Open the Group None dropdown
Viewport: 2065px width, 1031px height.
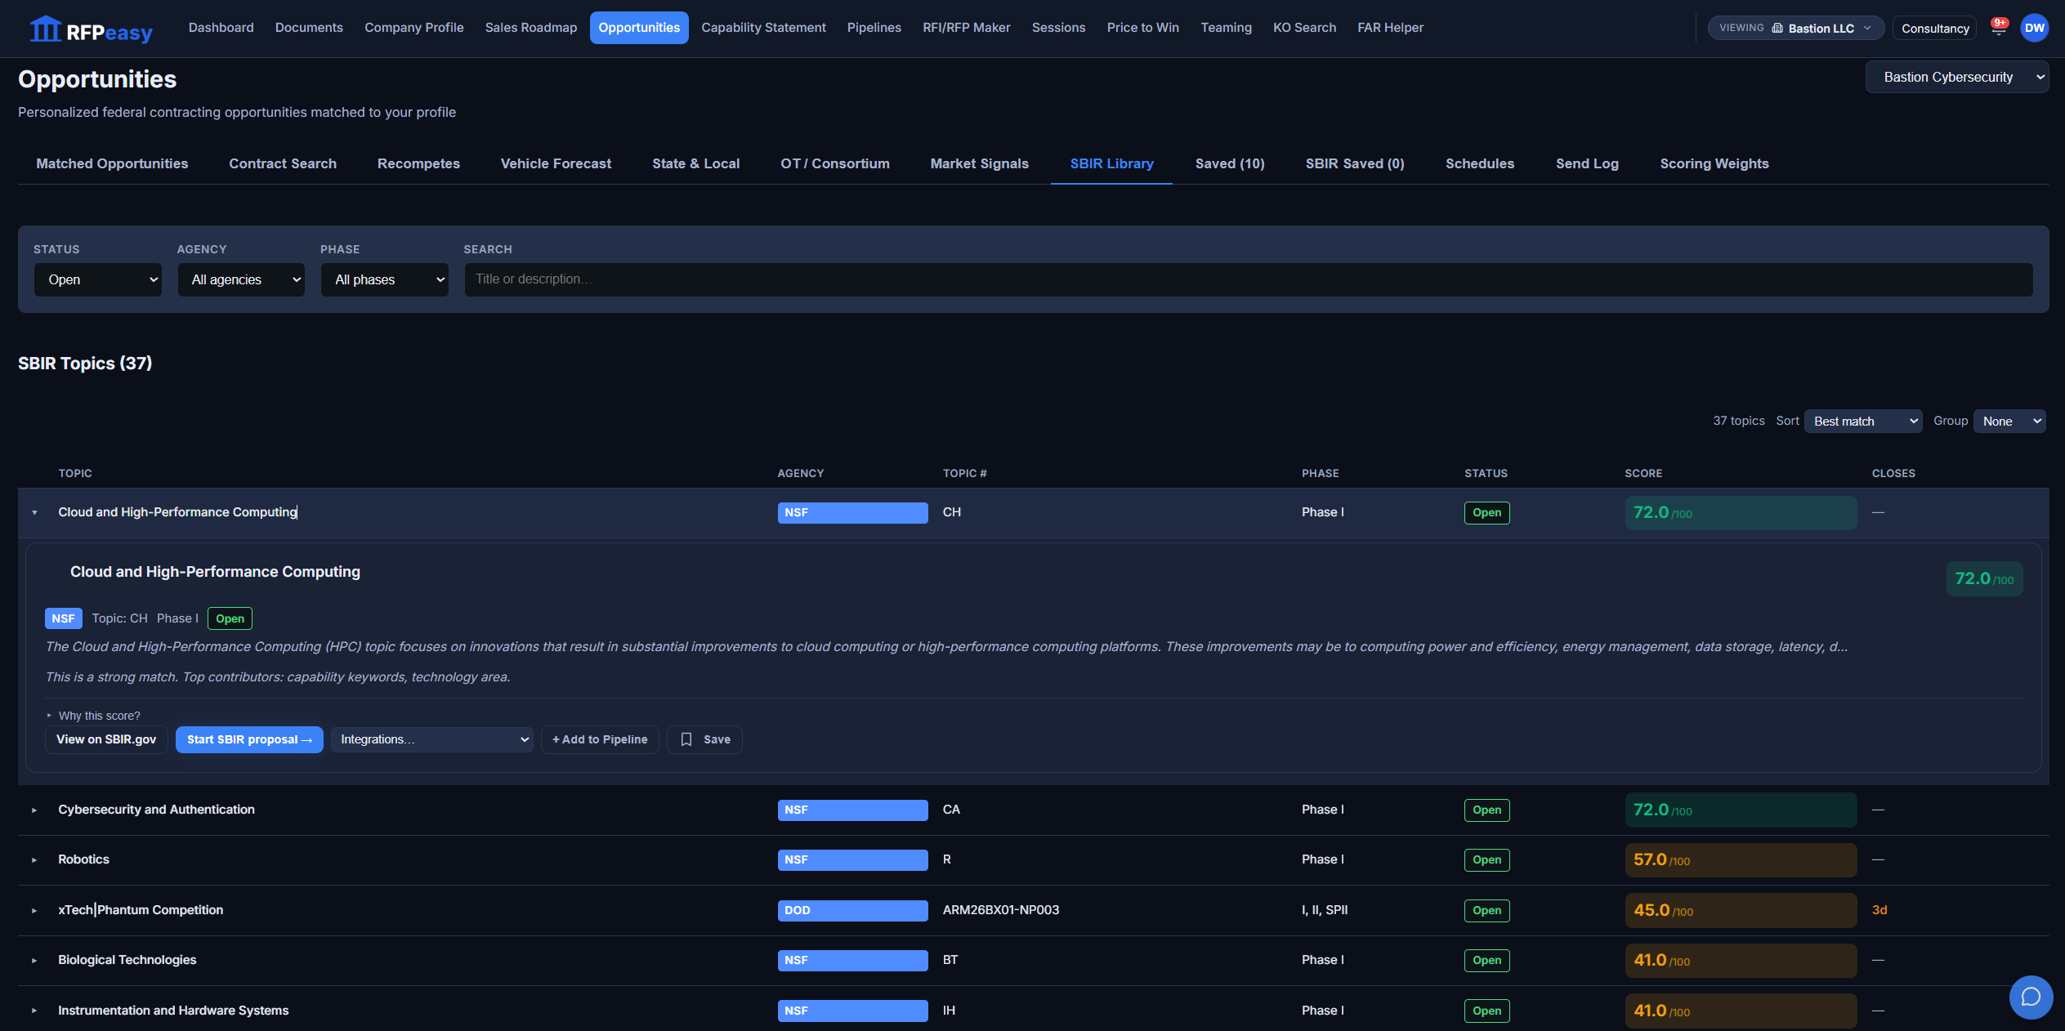point(2009,422)
